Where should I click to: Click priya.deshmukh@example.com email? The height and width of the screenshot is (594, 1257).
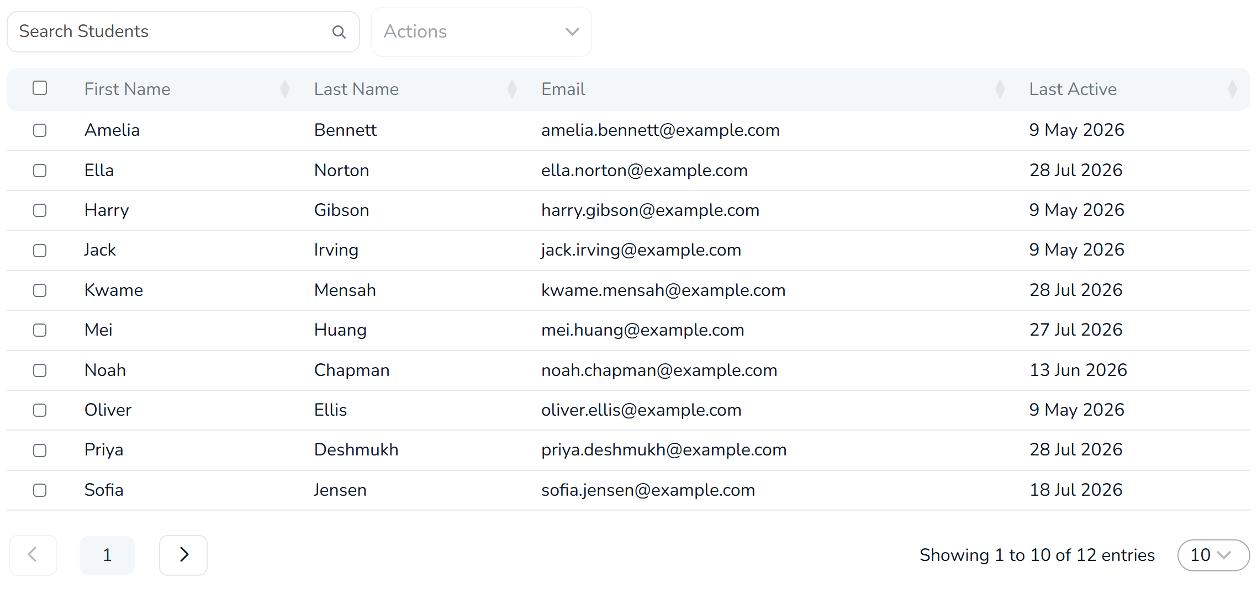point(664,450)
